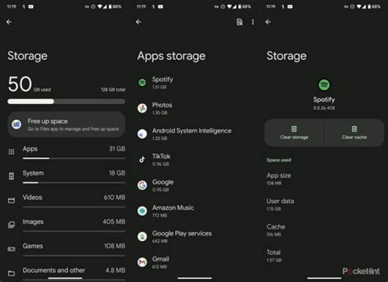Open the three-dot overflow menu
Screen dimensions: 388x282
[x=253, y=22]
